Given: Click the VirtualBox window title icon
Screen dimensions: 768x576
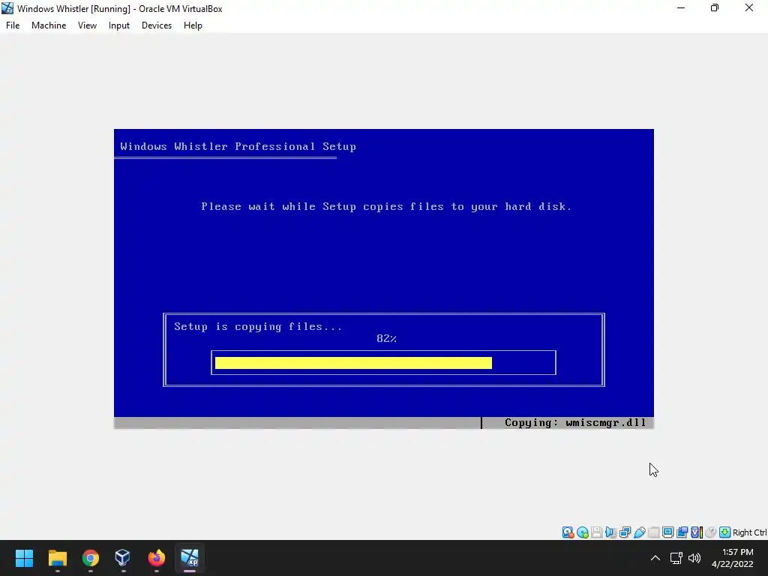Looking at the screenshot, I should pos(7,8).
